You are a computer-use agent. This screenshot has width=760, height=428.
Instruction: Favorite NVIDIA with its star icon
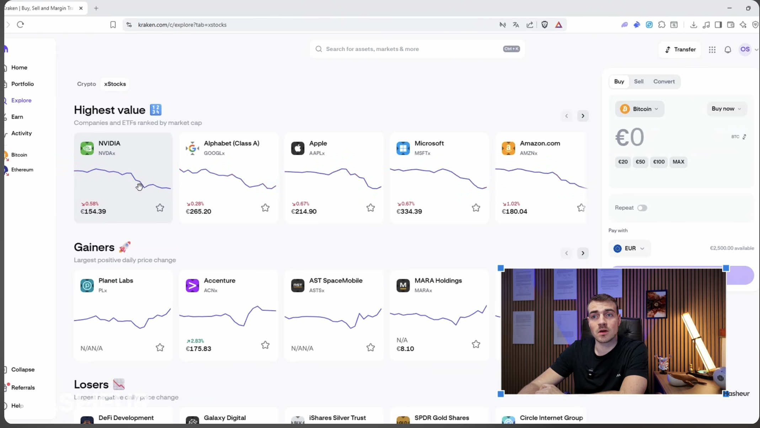(160, 208)
